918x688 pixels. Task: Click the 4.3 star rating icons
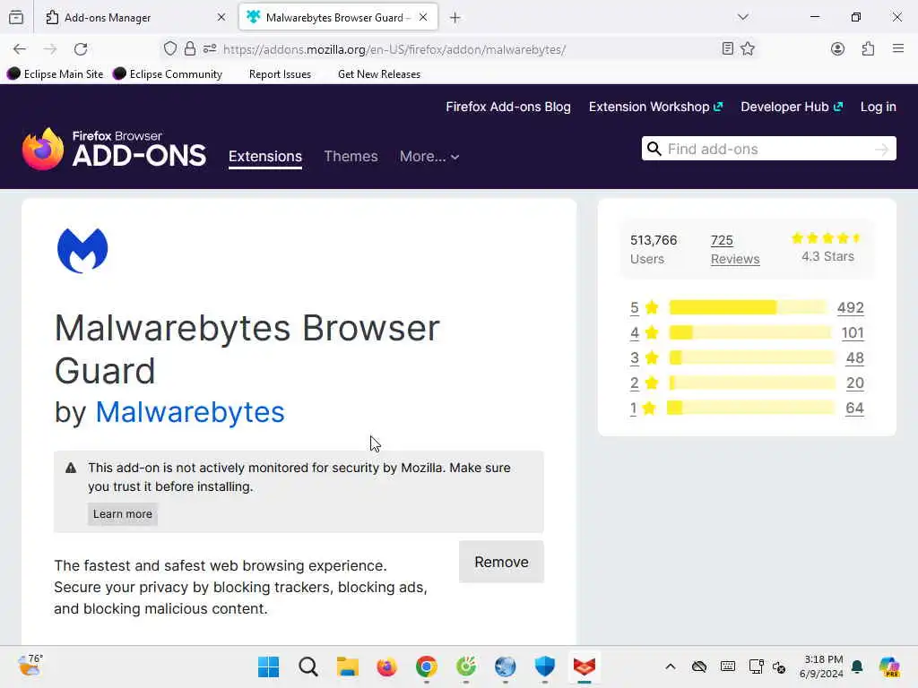(x=826, y=238)
